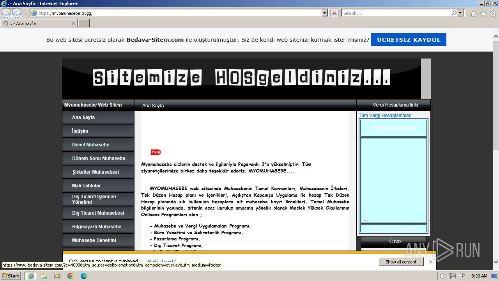
Task: Click the Ana Sayfa content heading
Action: (x=153, y=106)
